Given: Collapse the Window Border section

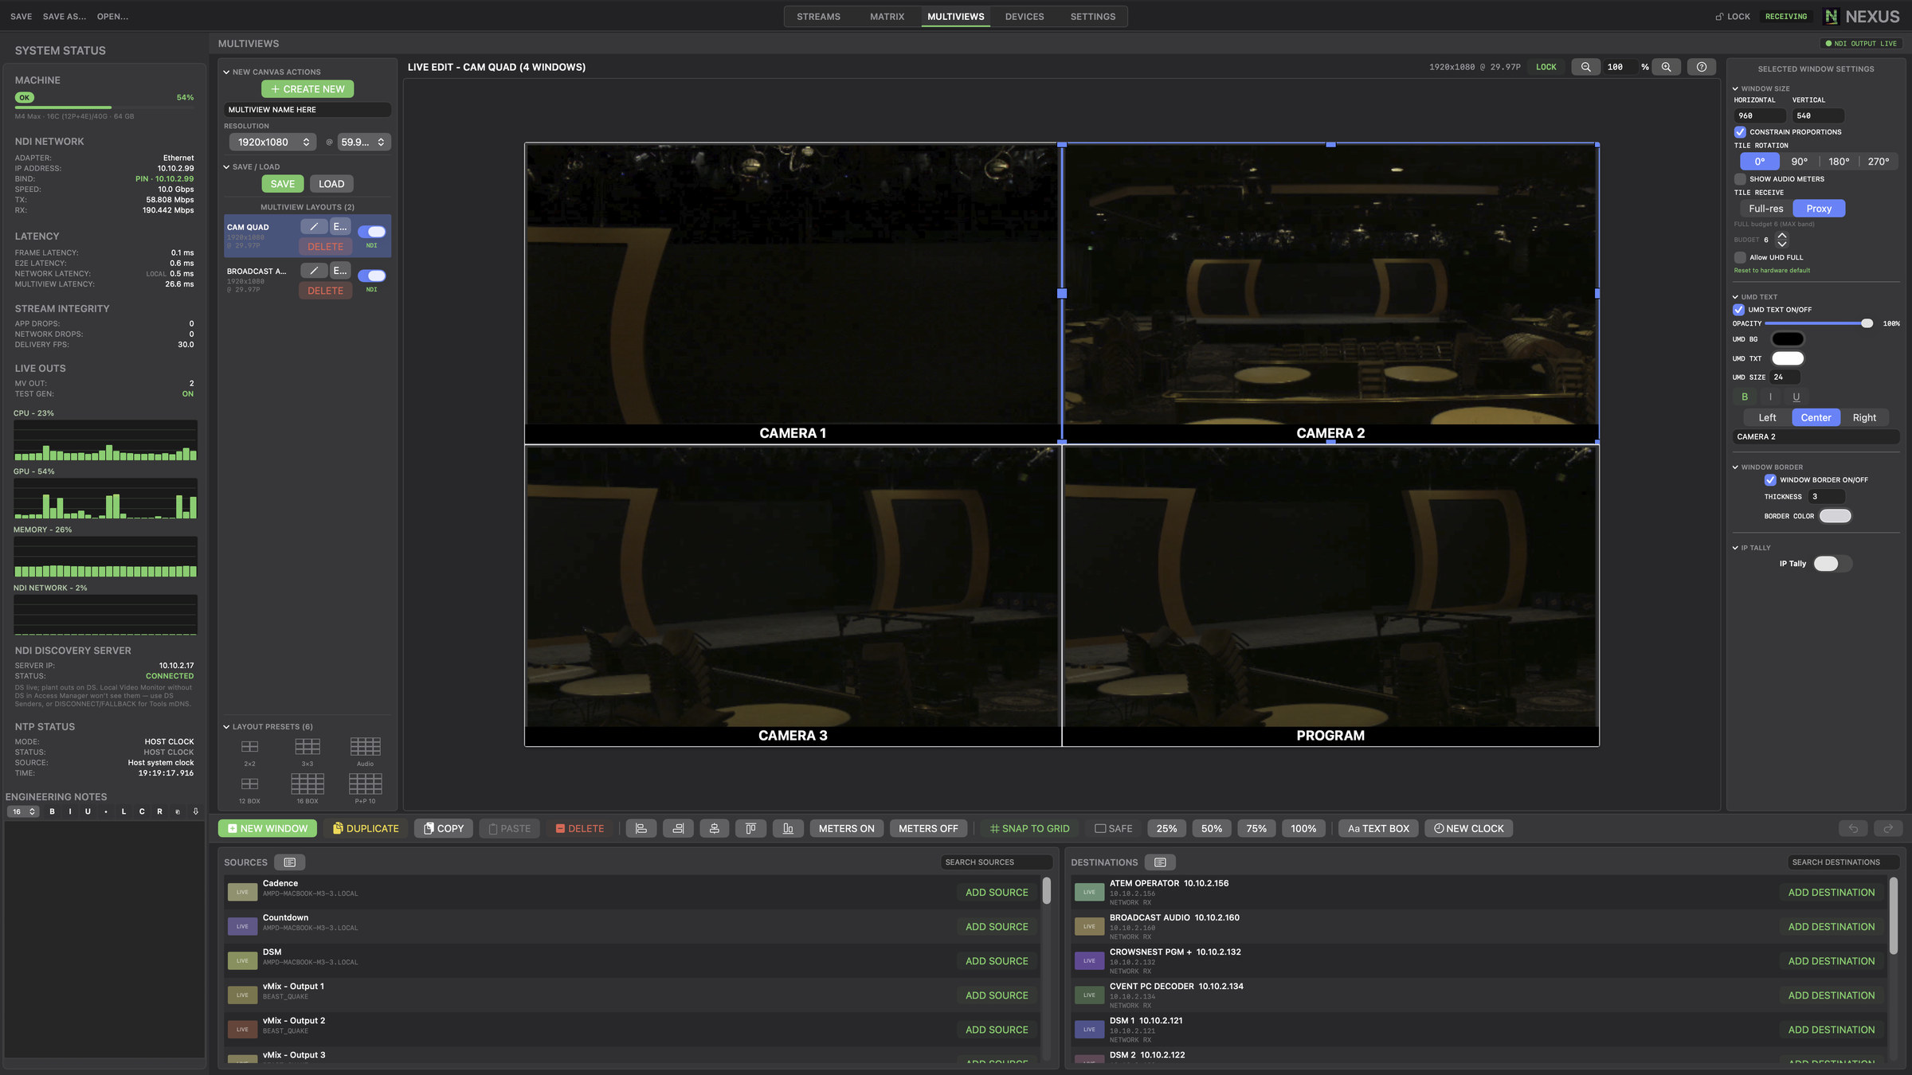Looking at the screenshot, I should point(1735,467).
